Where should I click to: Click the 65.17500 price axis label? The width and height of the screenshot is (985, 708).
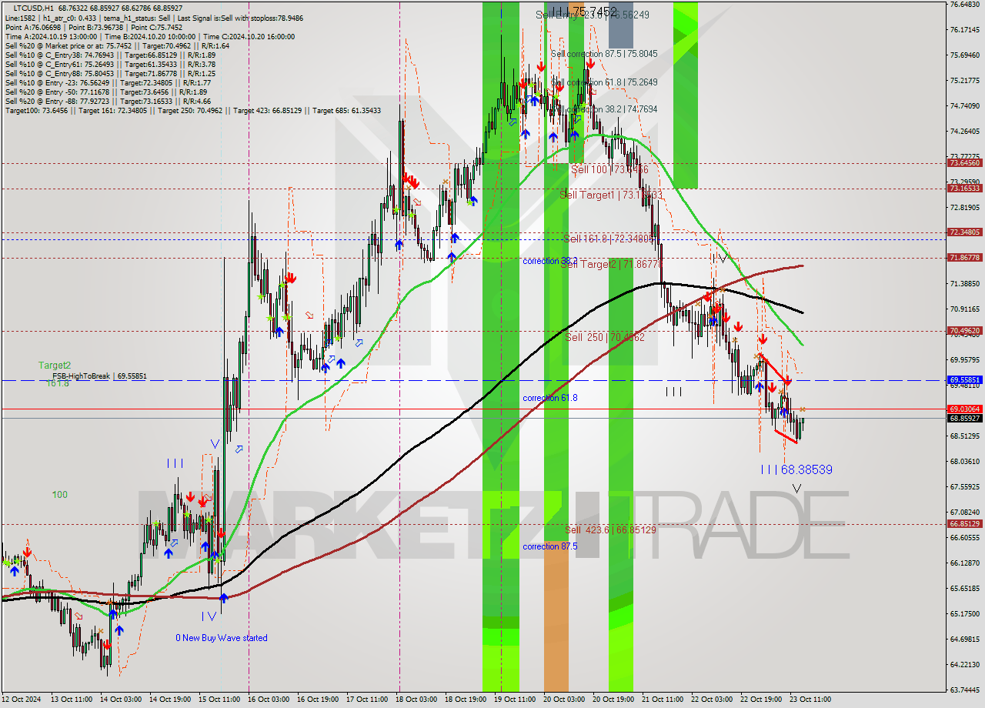coord(964,614)
